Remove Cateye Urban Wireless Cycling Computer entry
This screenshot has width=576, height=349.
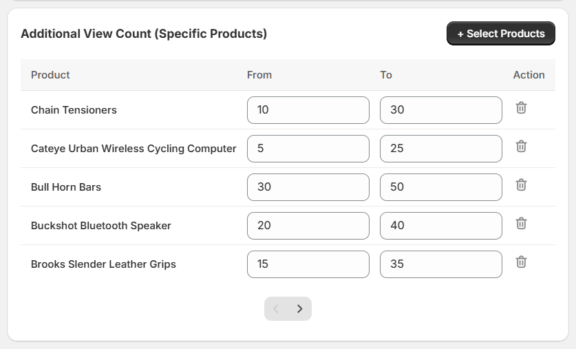522,147
